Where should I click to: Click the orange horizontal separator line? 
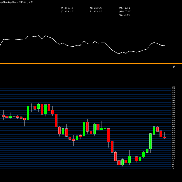[91, 64]
